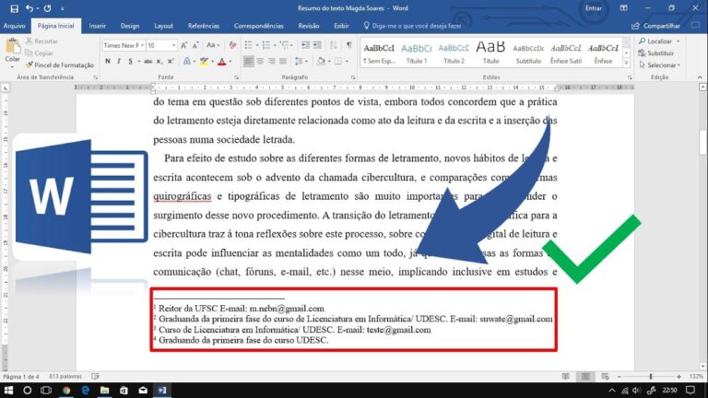Click the Colar paste icon
Screen dimensions: 708x398
(x=12, y=47)
